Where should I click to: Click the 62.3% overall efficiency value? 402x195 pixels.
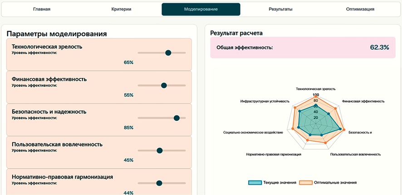(x=379, y=47)
